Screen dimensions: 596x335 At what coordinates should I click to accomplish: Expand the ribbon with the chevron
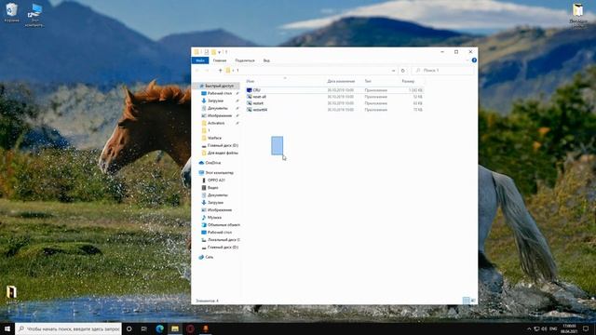pos(467,60)
